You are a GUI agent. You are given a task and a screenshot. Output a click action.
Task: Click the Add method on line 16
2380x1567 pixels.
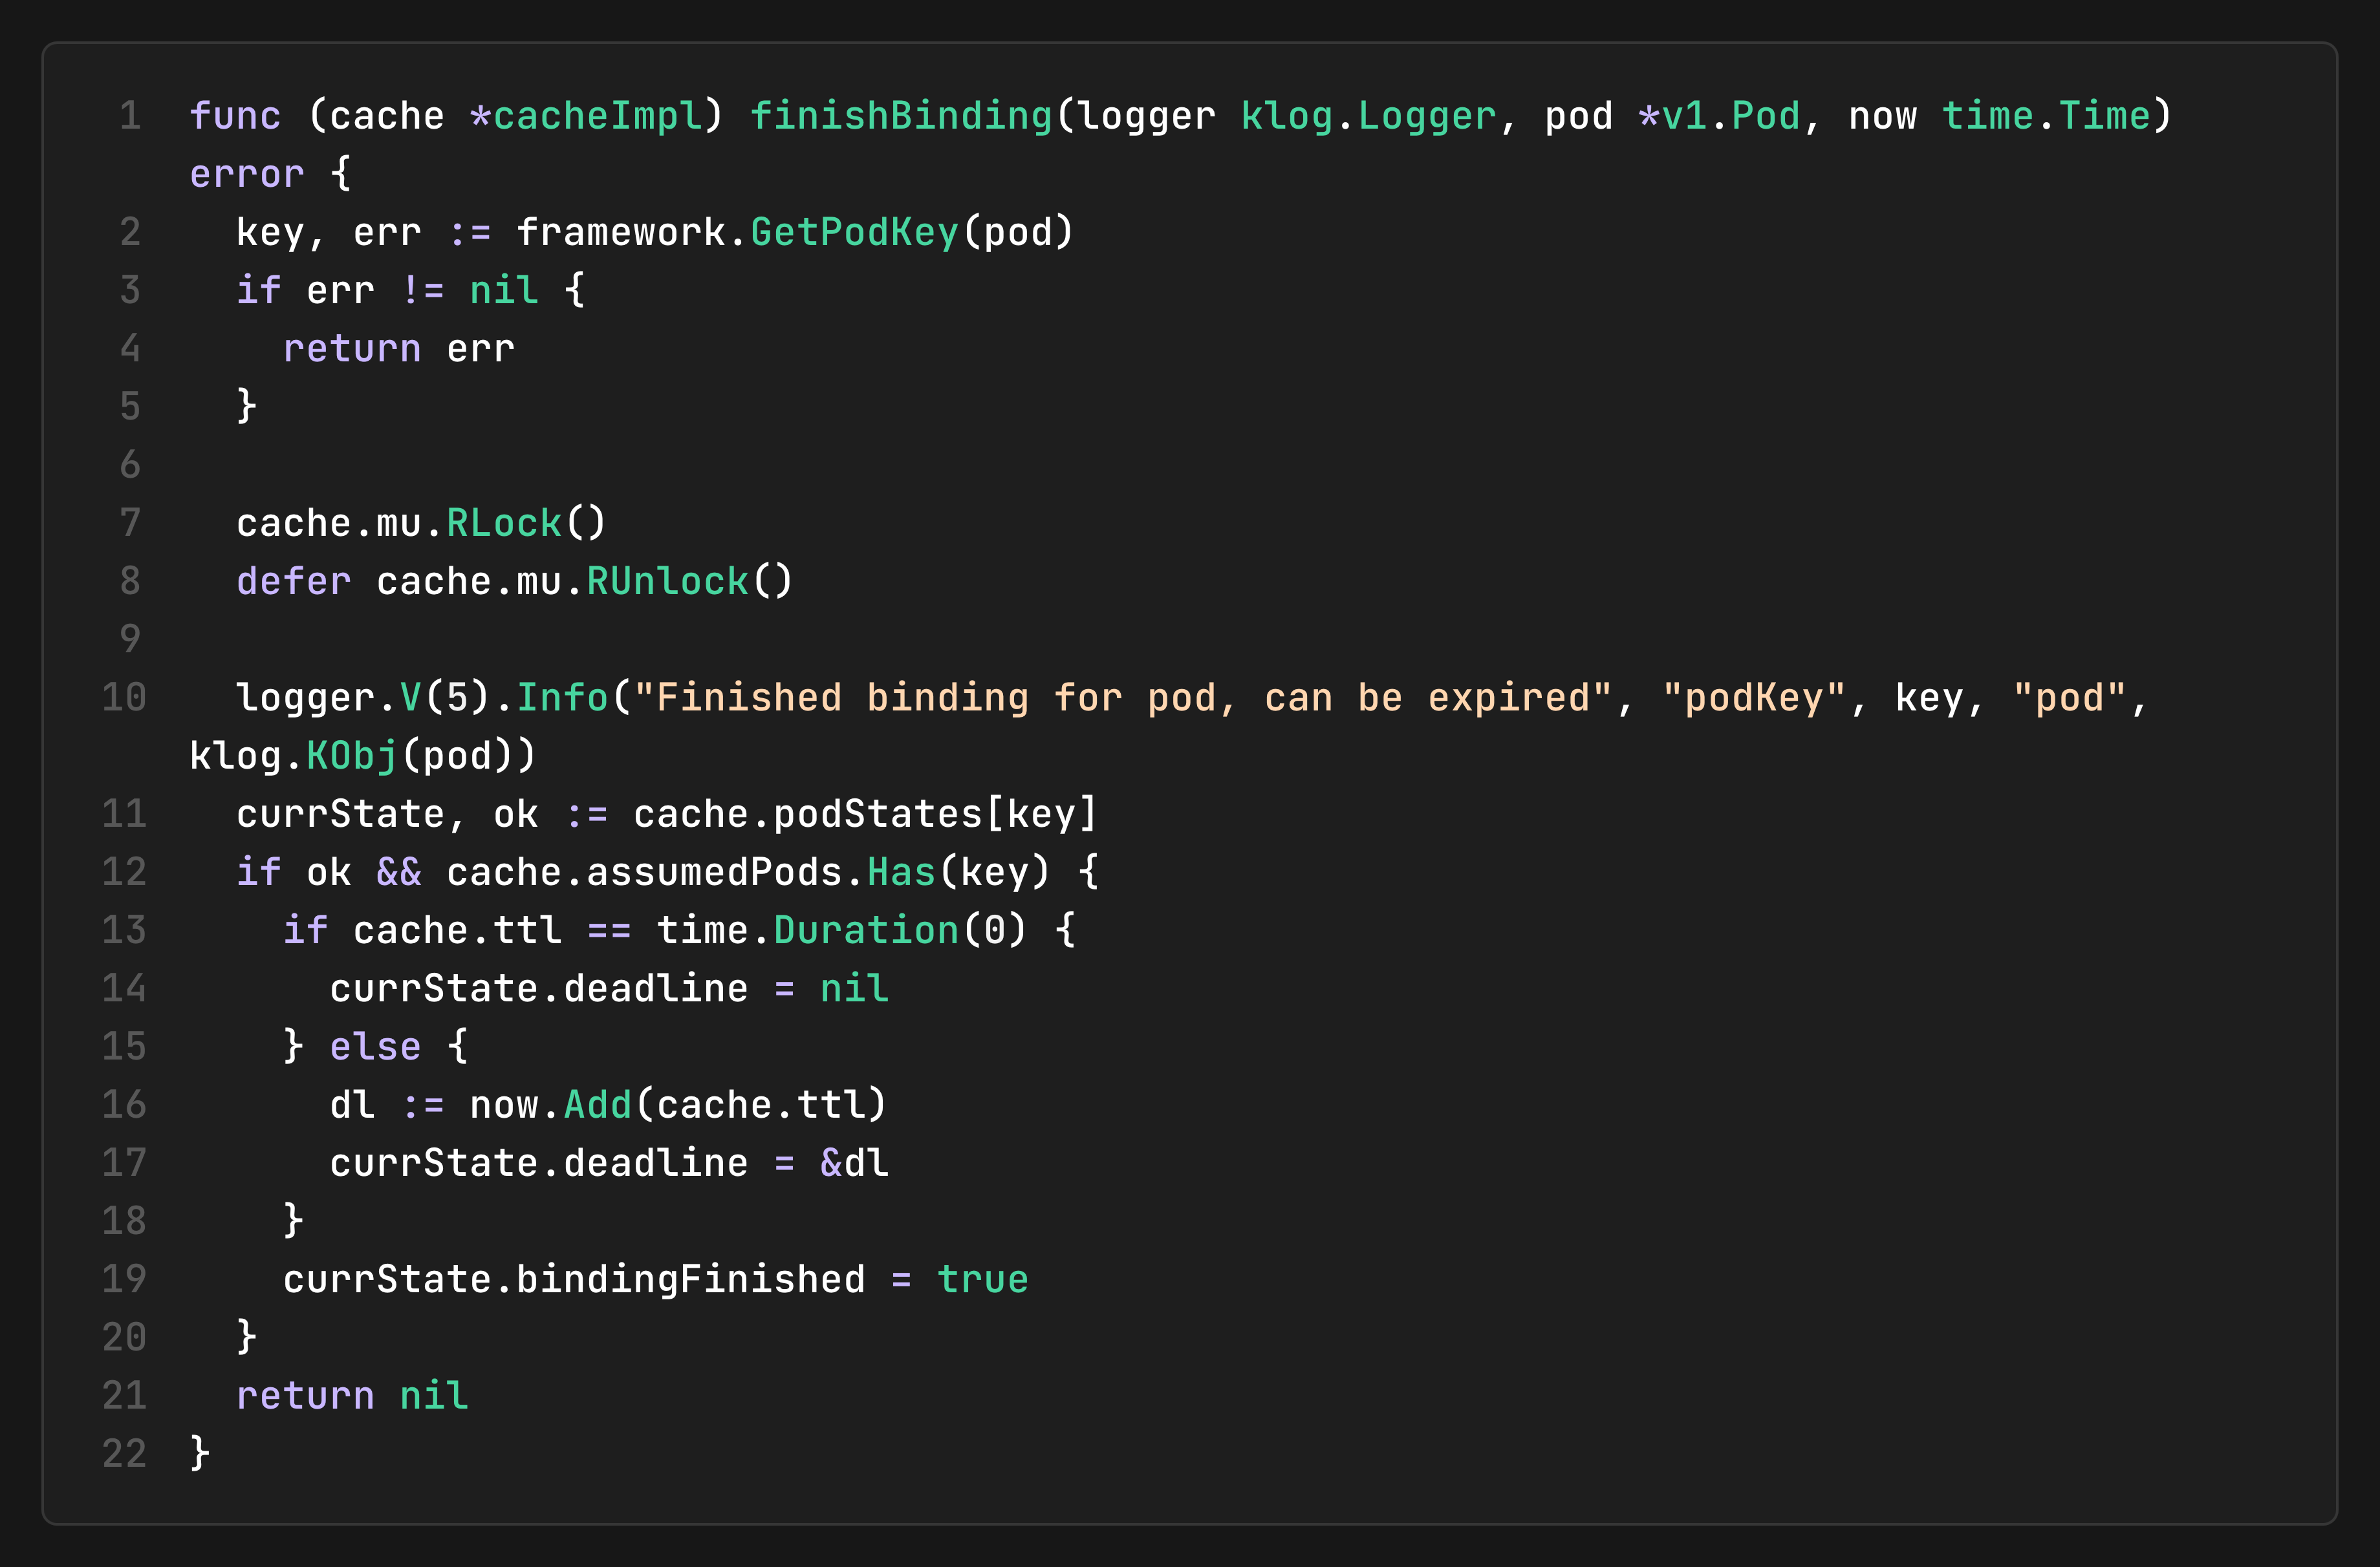[598, 1104]
